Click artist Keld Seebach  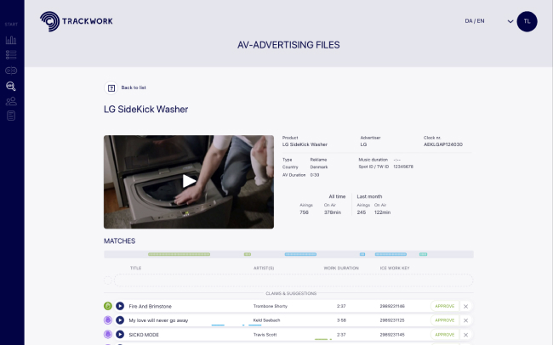tap(266, 320)
